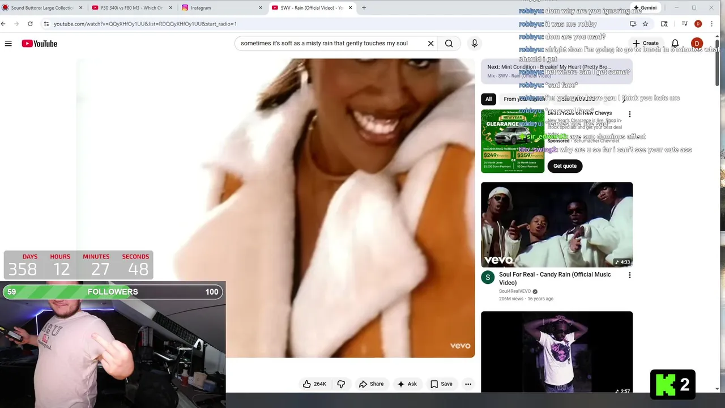
Task: Go forward with the browser forward arrow
Action: [16, 24]
